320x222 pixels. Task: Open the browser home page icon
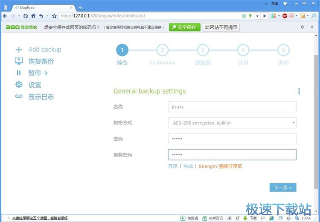tap(33, 16)
